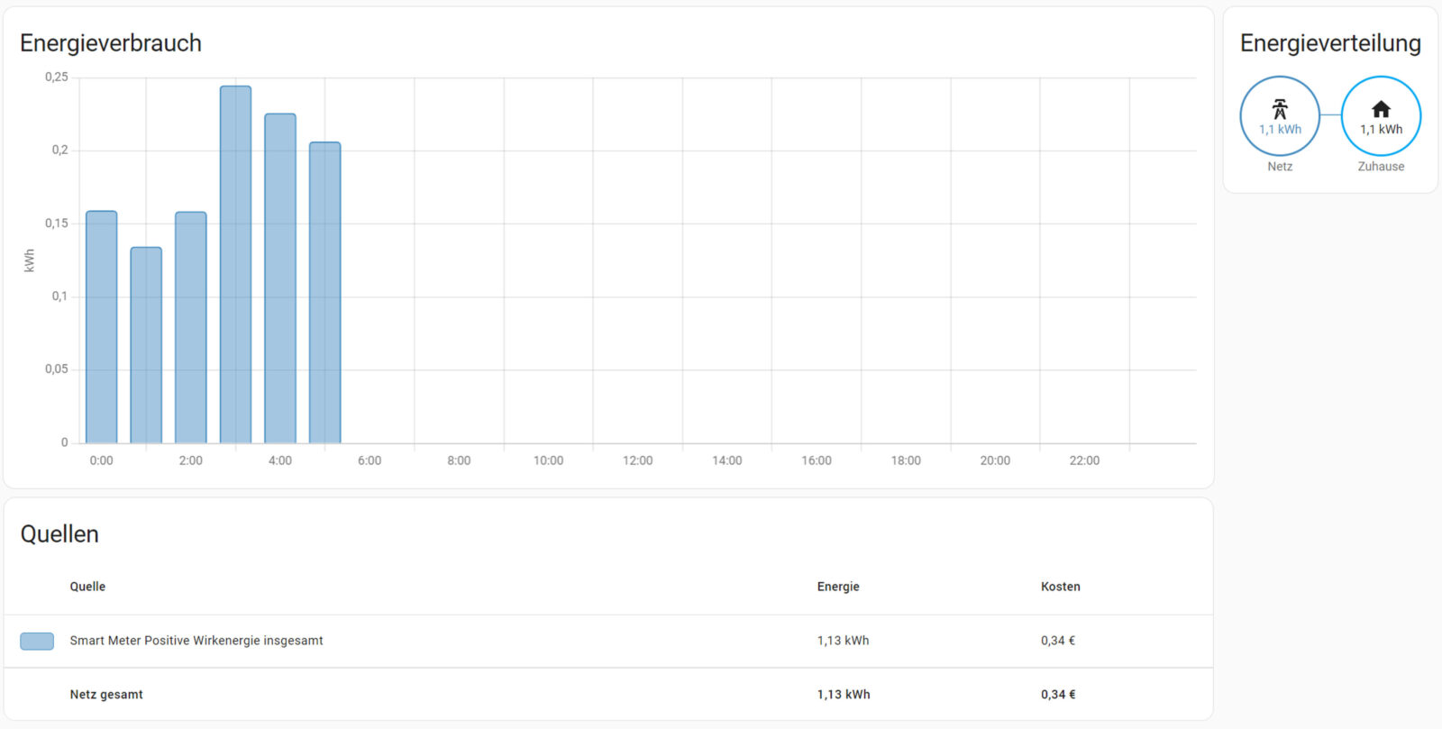Click the first bar at 0:00

tap(101, 326)
